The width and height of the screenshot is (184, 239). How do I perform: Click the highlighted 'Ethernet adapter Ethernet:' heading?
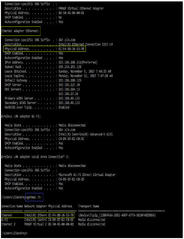[21, 31]
